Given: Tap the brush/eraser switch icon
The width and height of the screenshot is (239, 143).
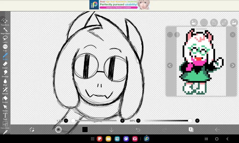Looking at the screenshot, I should tap(32, 129).
